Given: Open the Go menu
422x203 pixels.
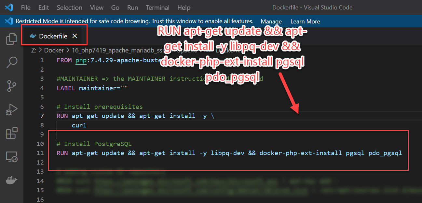Looking at the screenshot, I should pos(115,7).
